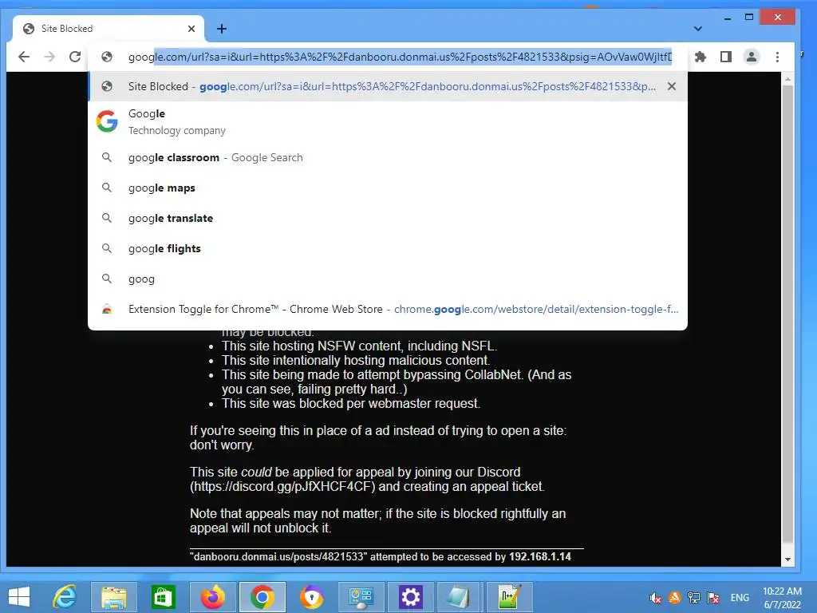Screen dimensions: 817x613
Task: Click the globe site info icon in address bar
Action: click(107, 57)
